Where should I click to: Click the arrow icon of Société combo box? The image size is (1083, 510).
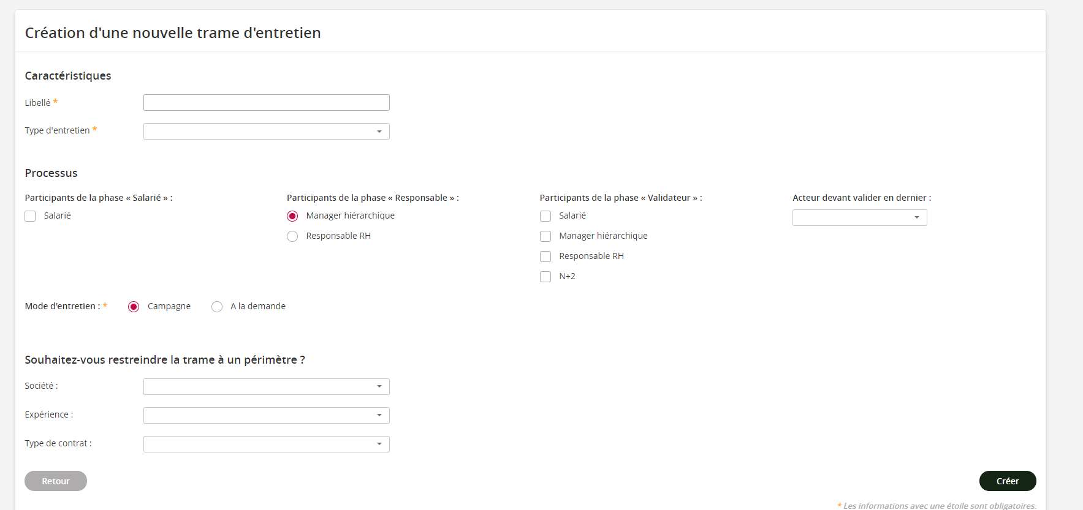tap(379, 387)
